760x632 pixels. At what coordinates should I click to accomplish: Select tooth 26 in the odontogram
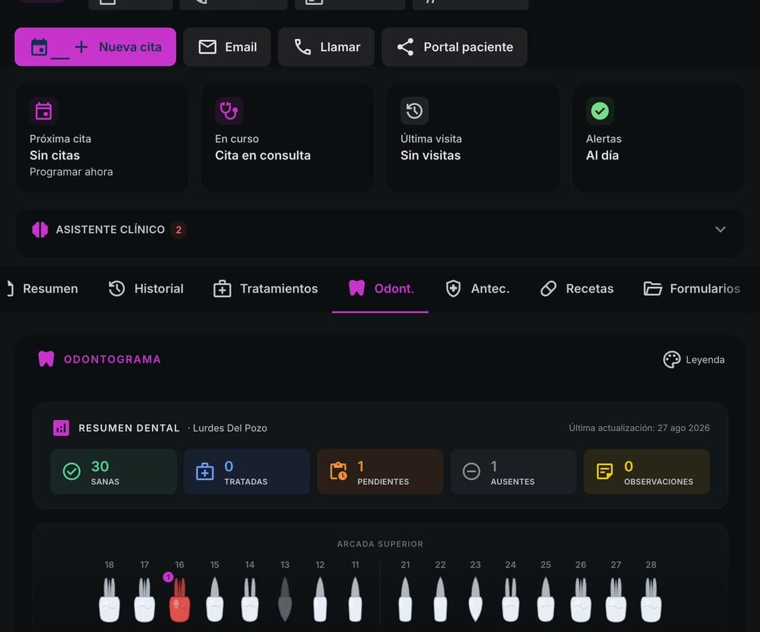(x=580, y=600)
